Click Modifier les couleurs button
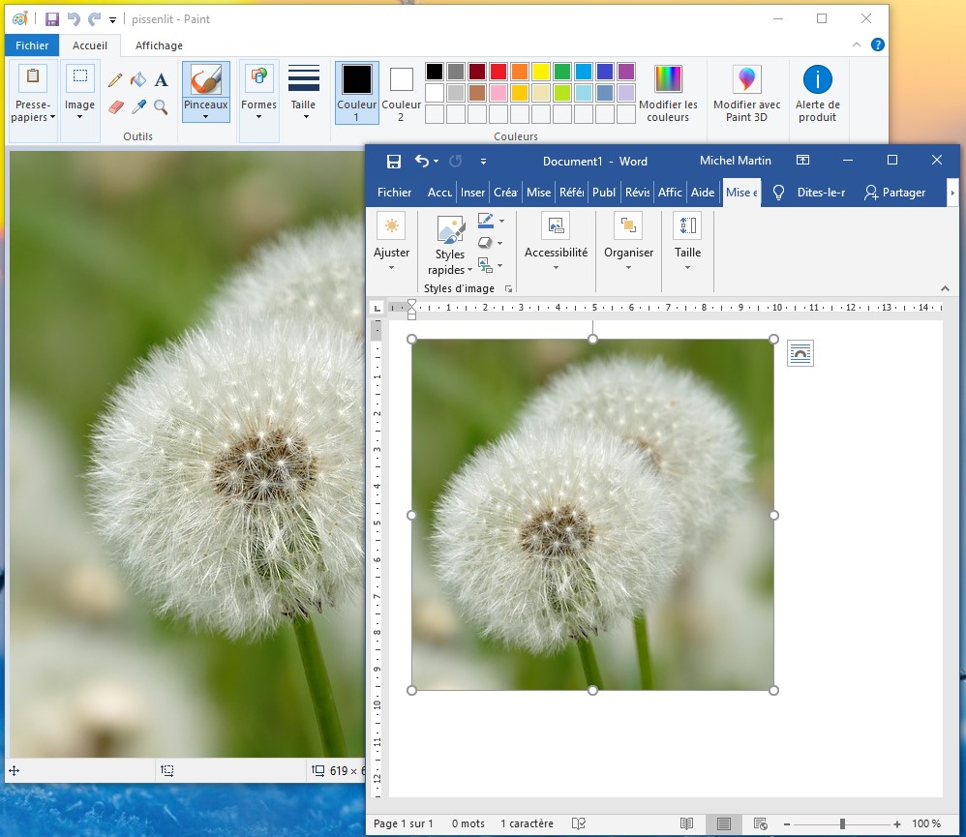Screen dimensions: 966x837 click(x=668, y=93)
